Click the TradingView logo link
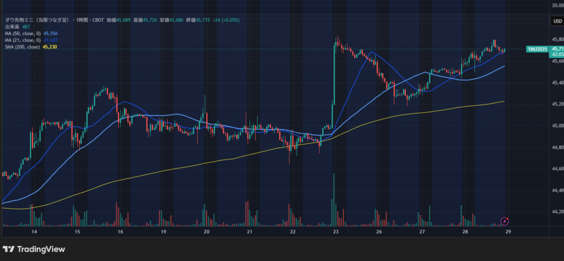 pyautogui.click(x=34, y=249)
